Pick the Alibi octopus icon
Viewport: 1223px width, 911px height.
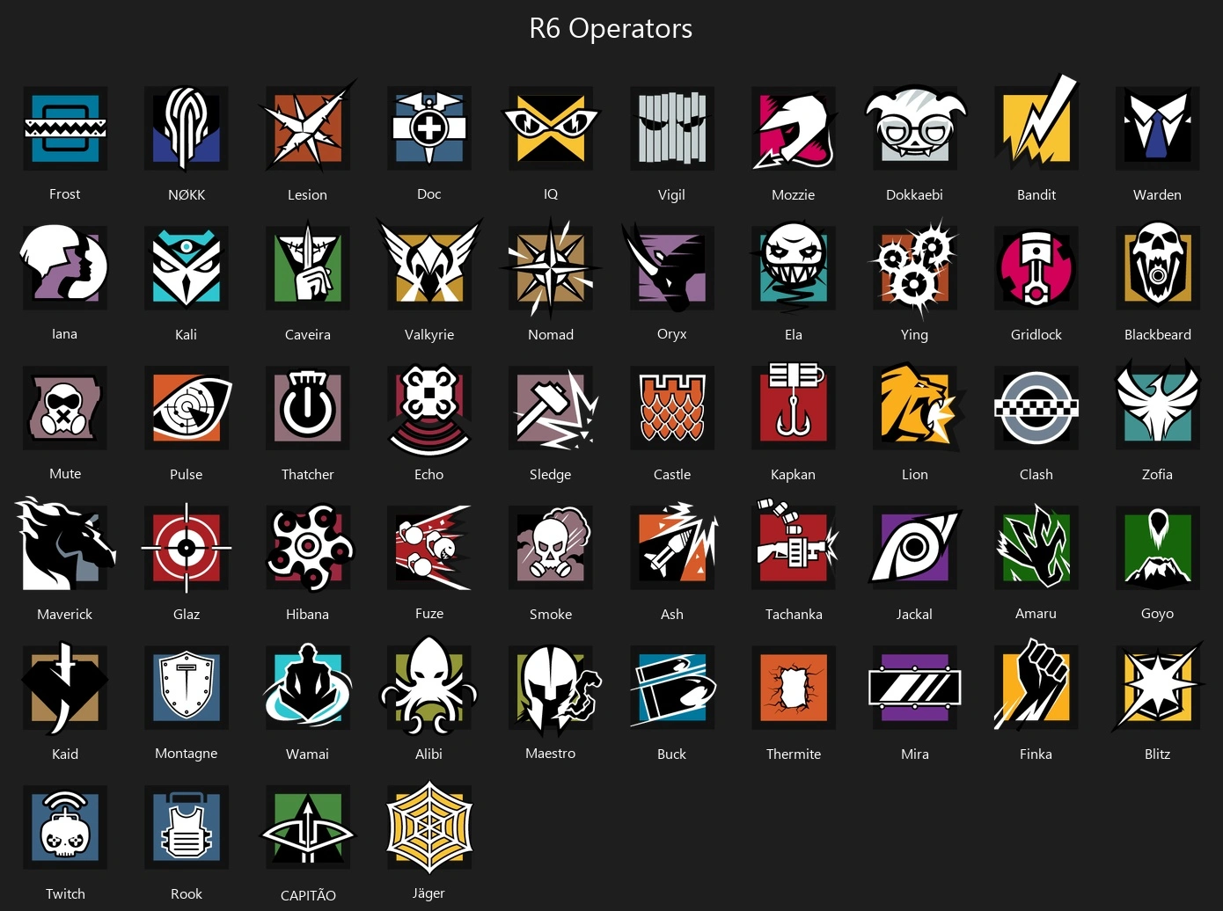pos(429,686)
